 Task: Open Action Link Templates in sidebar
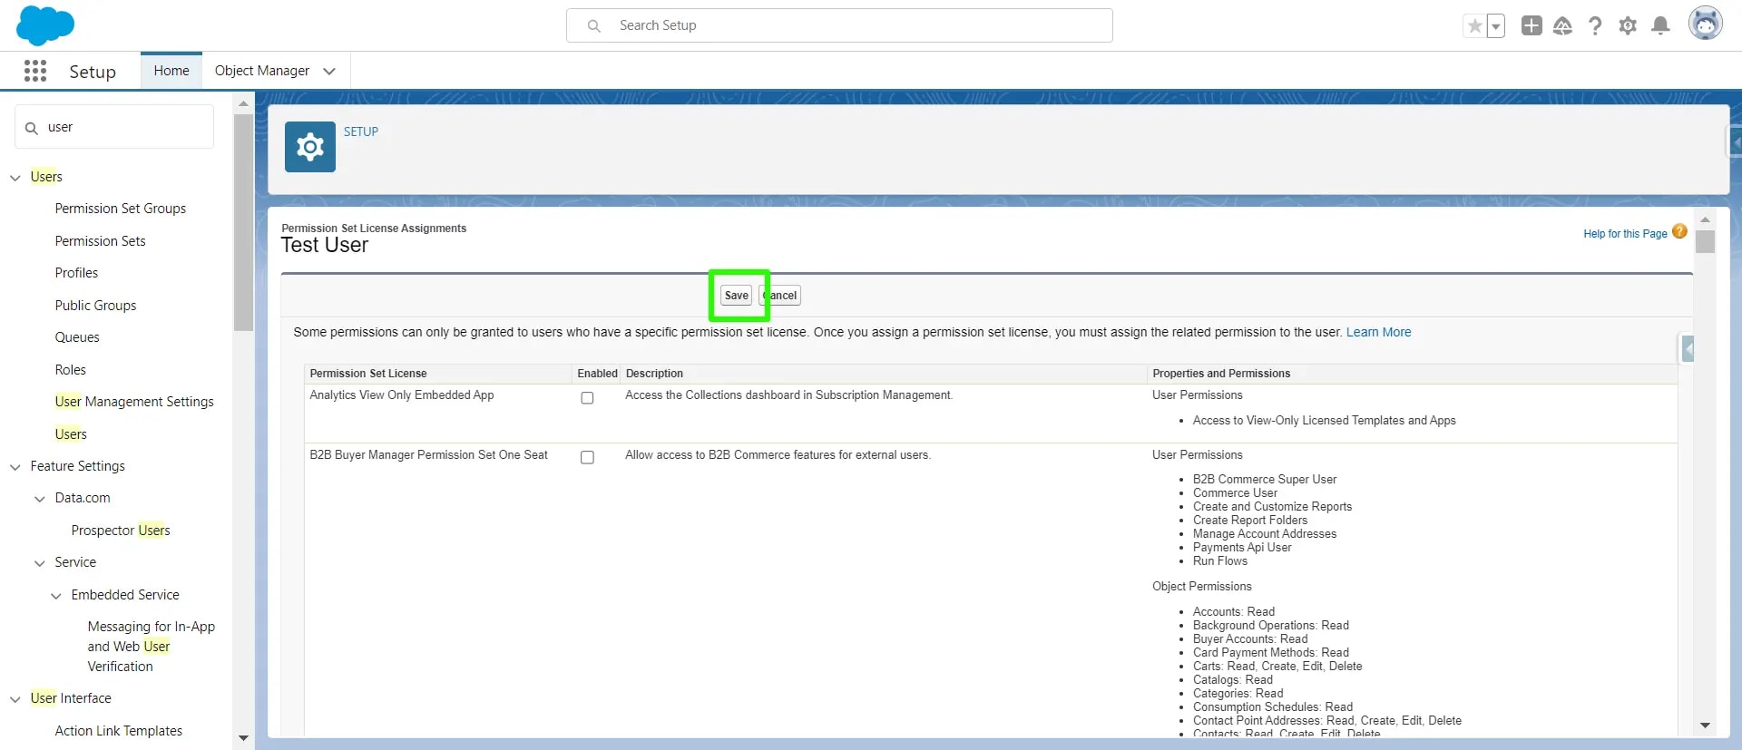(118, 731)
